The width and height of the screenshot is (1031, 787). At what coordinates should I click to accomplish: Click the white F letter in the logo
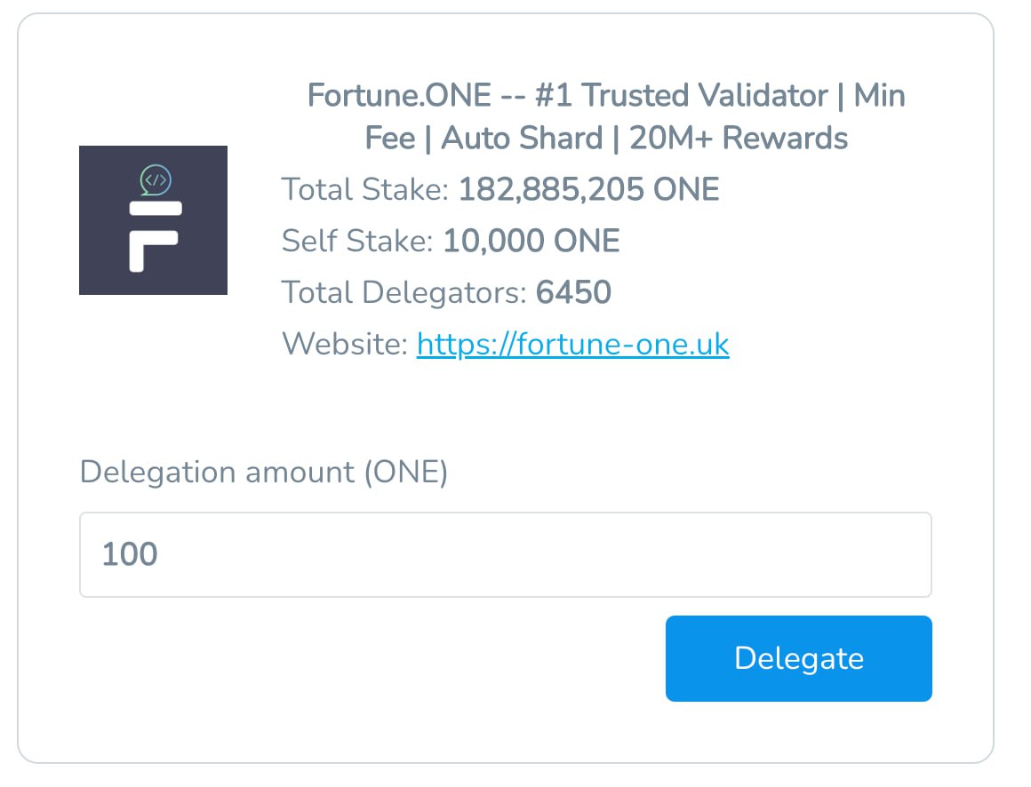[156, 236]
